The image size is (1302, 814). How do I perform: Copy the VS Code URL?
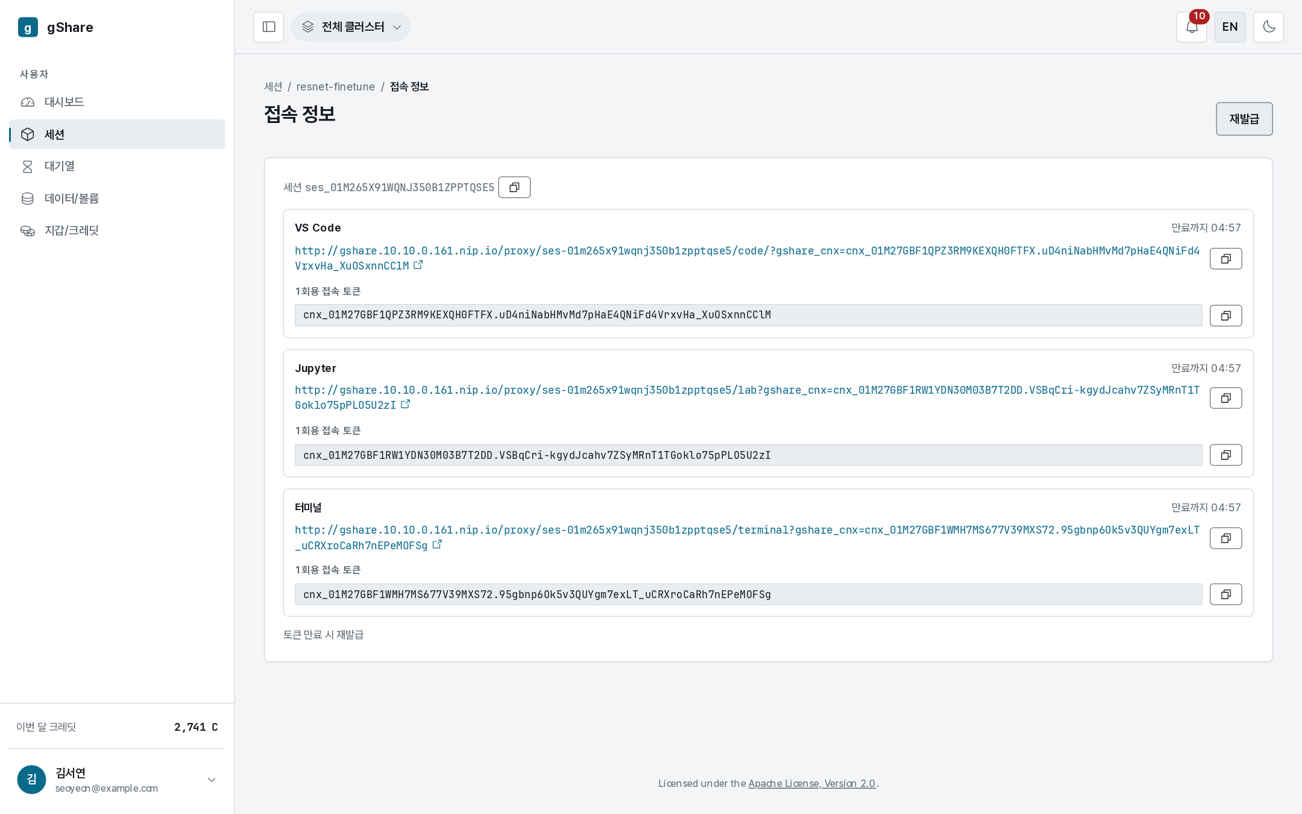(x=1225, y=259)
